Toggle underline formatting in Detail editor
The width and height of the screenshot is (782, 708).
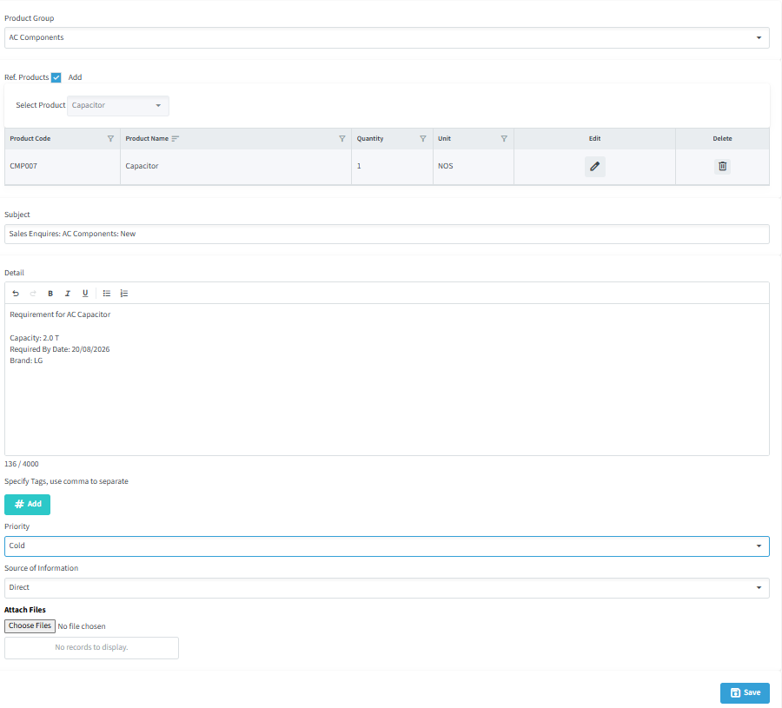coord(85,293)
